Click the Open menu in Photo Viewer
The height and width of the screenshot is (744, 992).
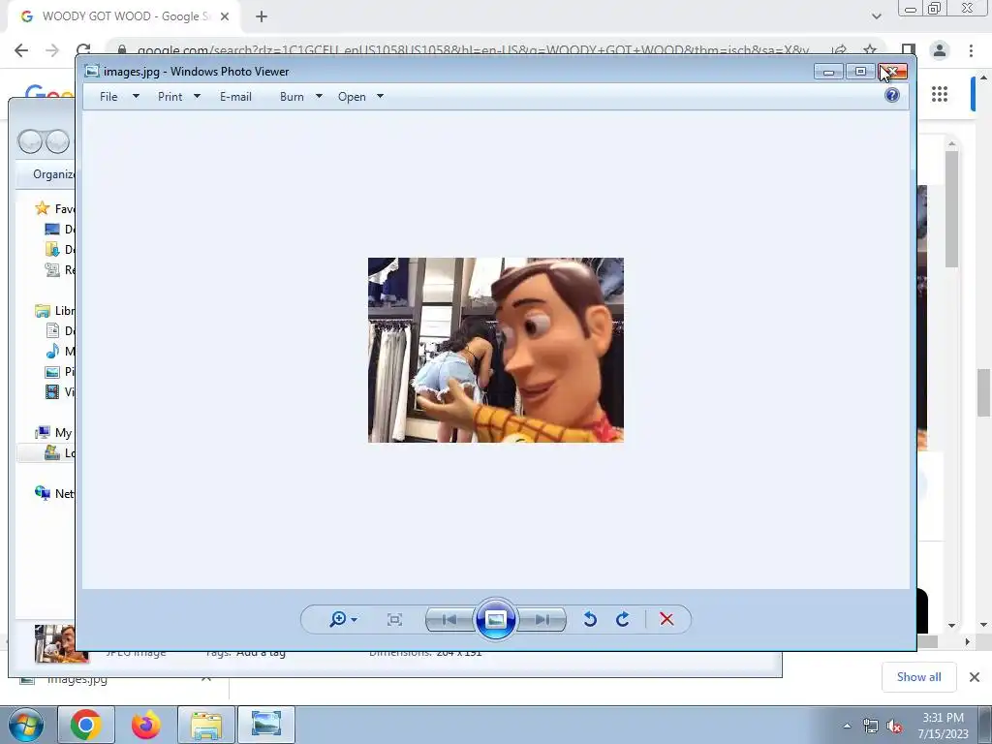[x=352, y=97]
